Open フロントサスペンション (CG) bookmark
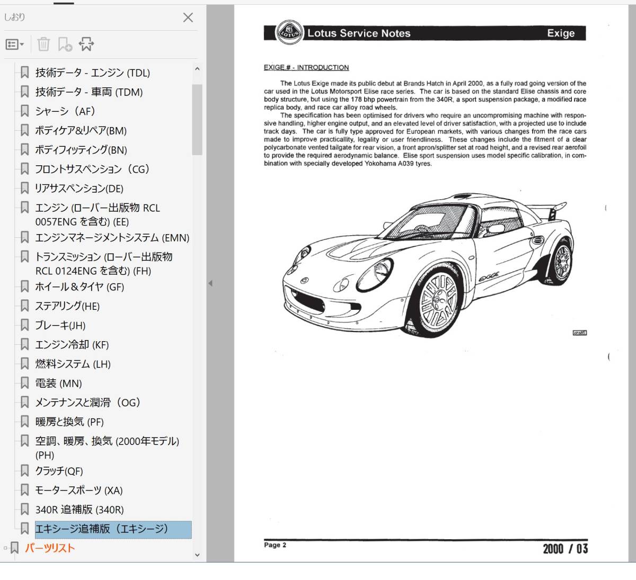Screen dimensions: 636x580 92,169
